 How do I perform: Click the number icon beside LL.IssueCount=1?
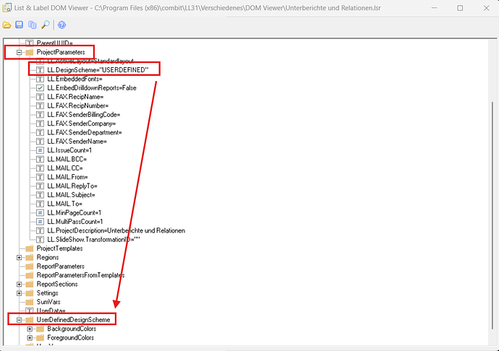[40, 150]
